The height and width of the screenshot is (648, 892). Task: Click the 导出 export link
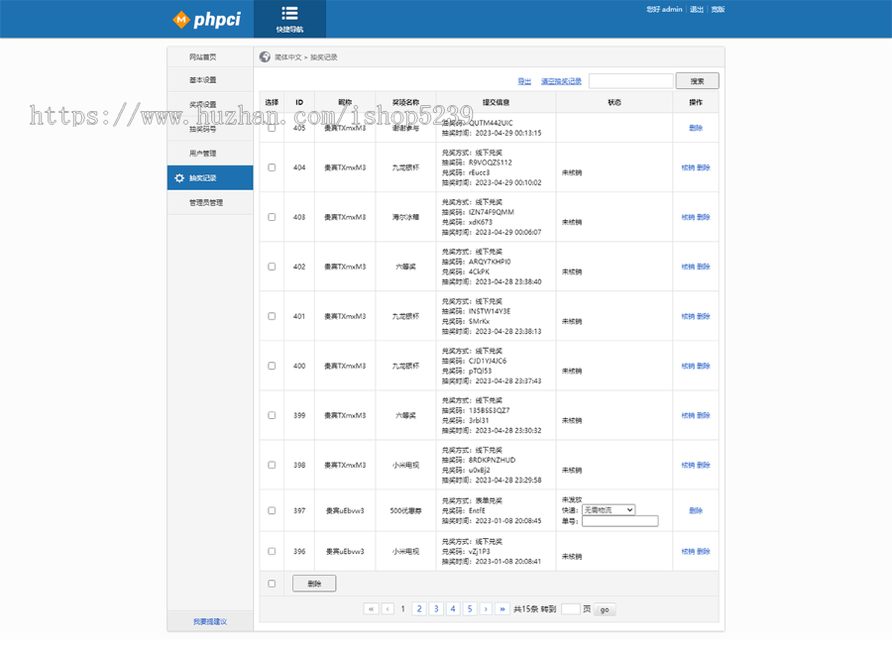[524, 81]
